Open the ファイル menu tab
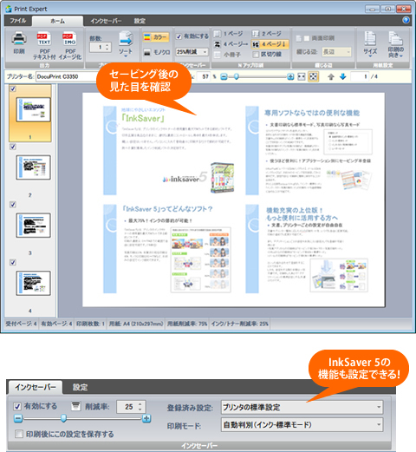 point(18,21)
